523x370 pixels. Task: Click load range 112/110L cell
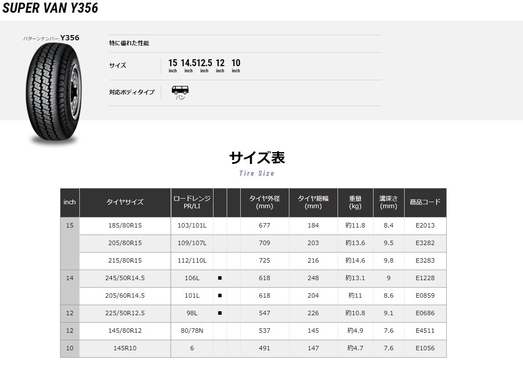pos(192,260)
